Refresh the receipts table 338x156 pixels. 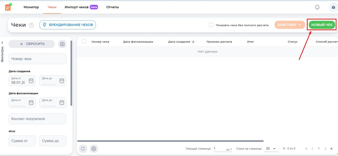tap(83, 149)
